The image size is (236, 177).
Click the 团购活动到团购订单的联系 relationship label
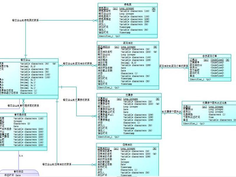pos(174,66)
